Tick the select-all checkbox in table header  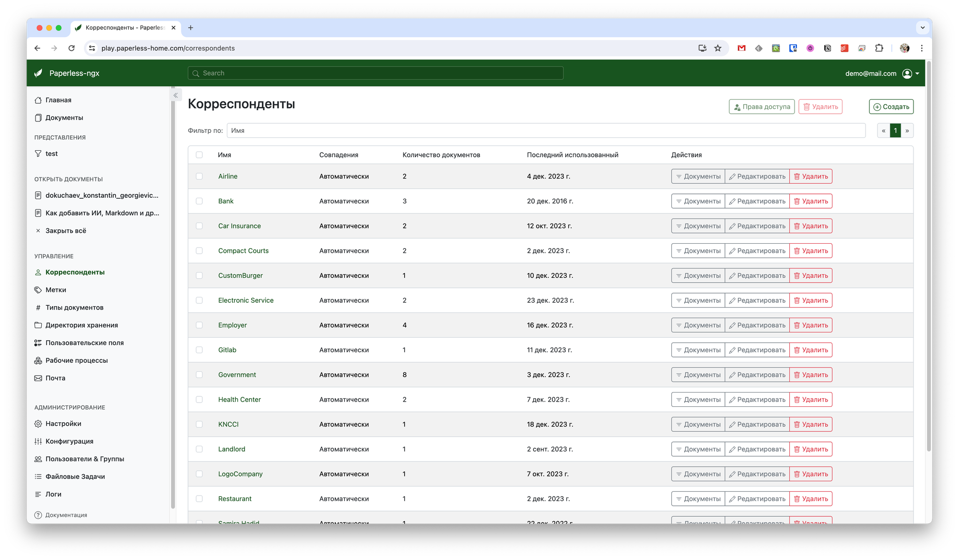(199, 155)
